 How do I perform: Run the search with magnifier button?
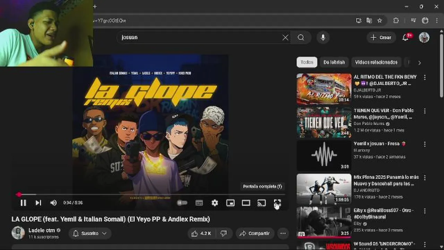301,37
